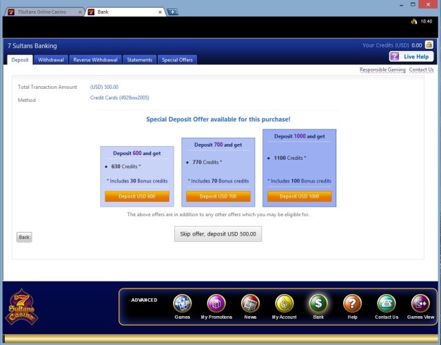Click the (USD) 500.00 transaction amount
The image size is (441, 345).
point(104,87)
